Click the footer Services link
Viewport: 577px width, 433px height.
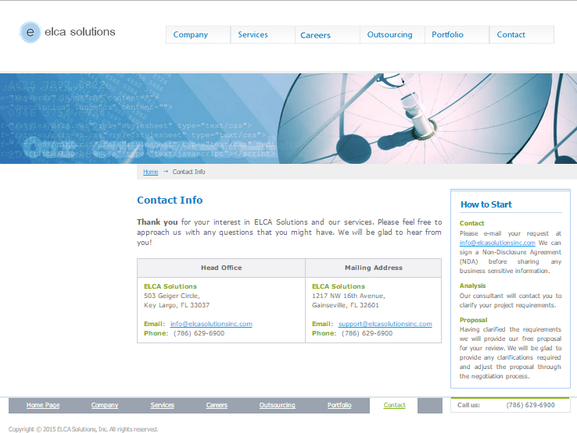click(163, 405)
